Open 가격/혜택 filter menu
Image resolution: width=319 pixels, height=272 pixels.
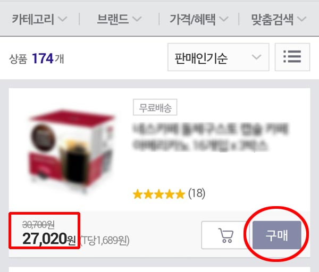pyautogui.click(x=199, y=19)
